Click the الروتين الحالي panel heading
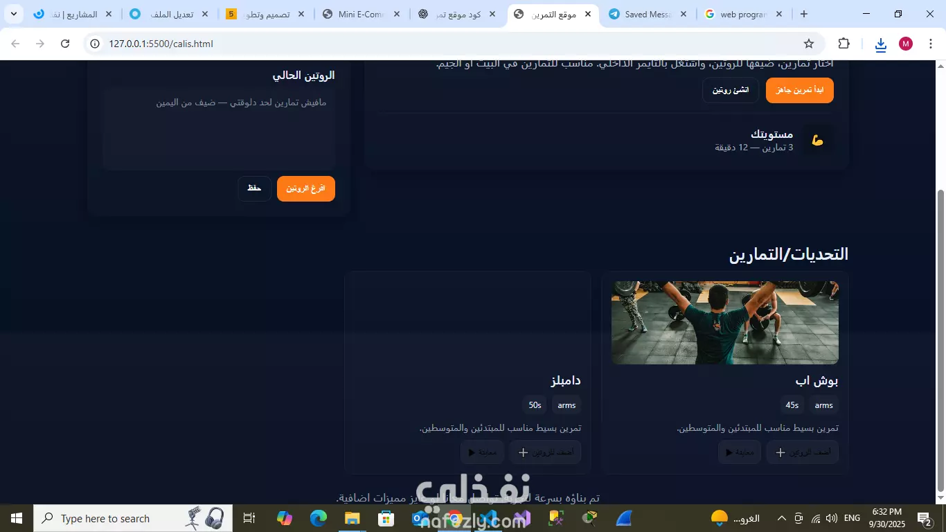946x532 pixels. point(303,76)
